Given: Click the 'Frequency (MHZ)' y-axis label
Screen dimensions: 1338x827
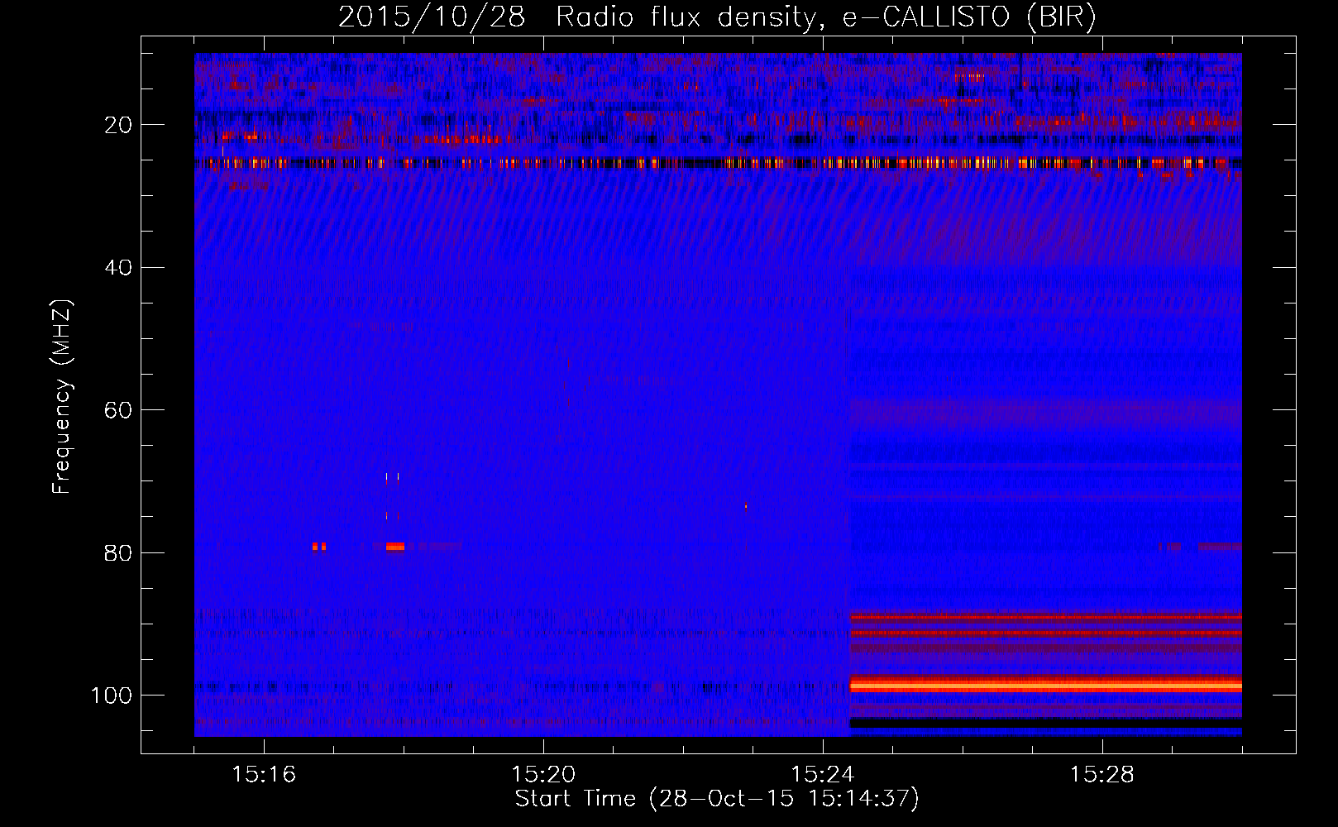Looking at the screenshot, I should [x=62, y=396].
